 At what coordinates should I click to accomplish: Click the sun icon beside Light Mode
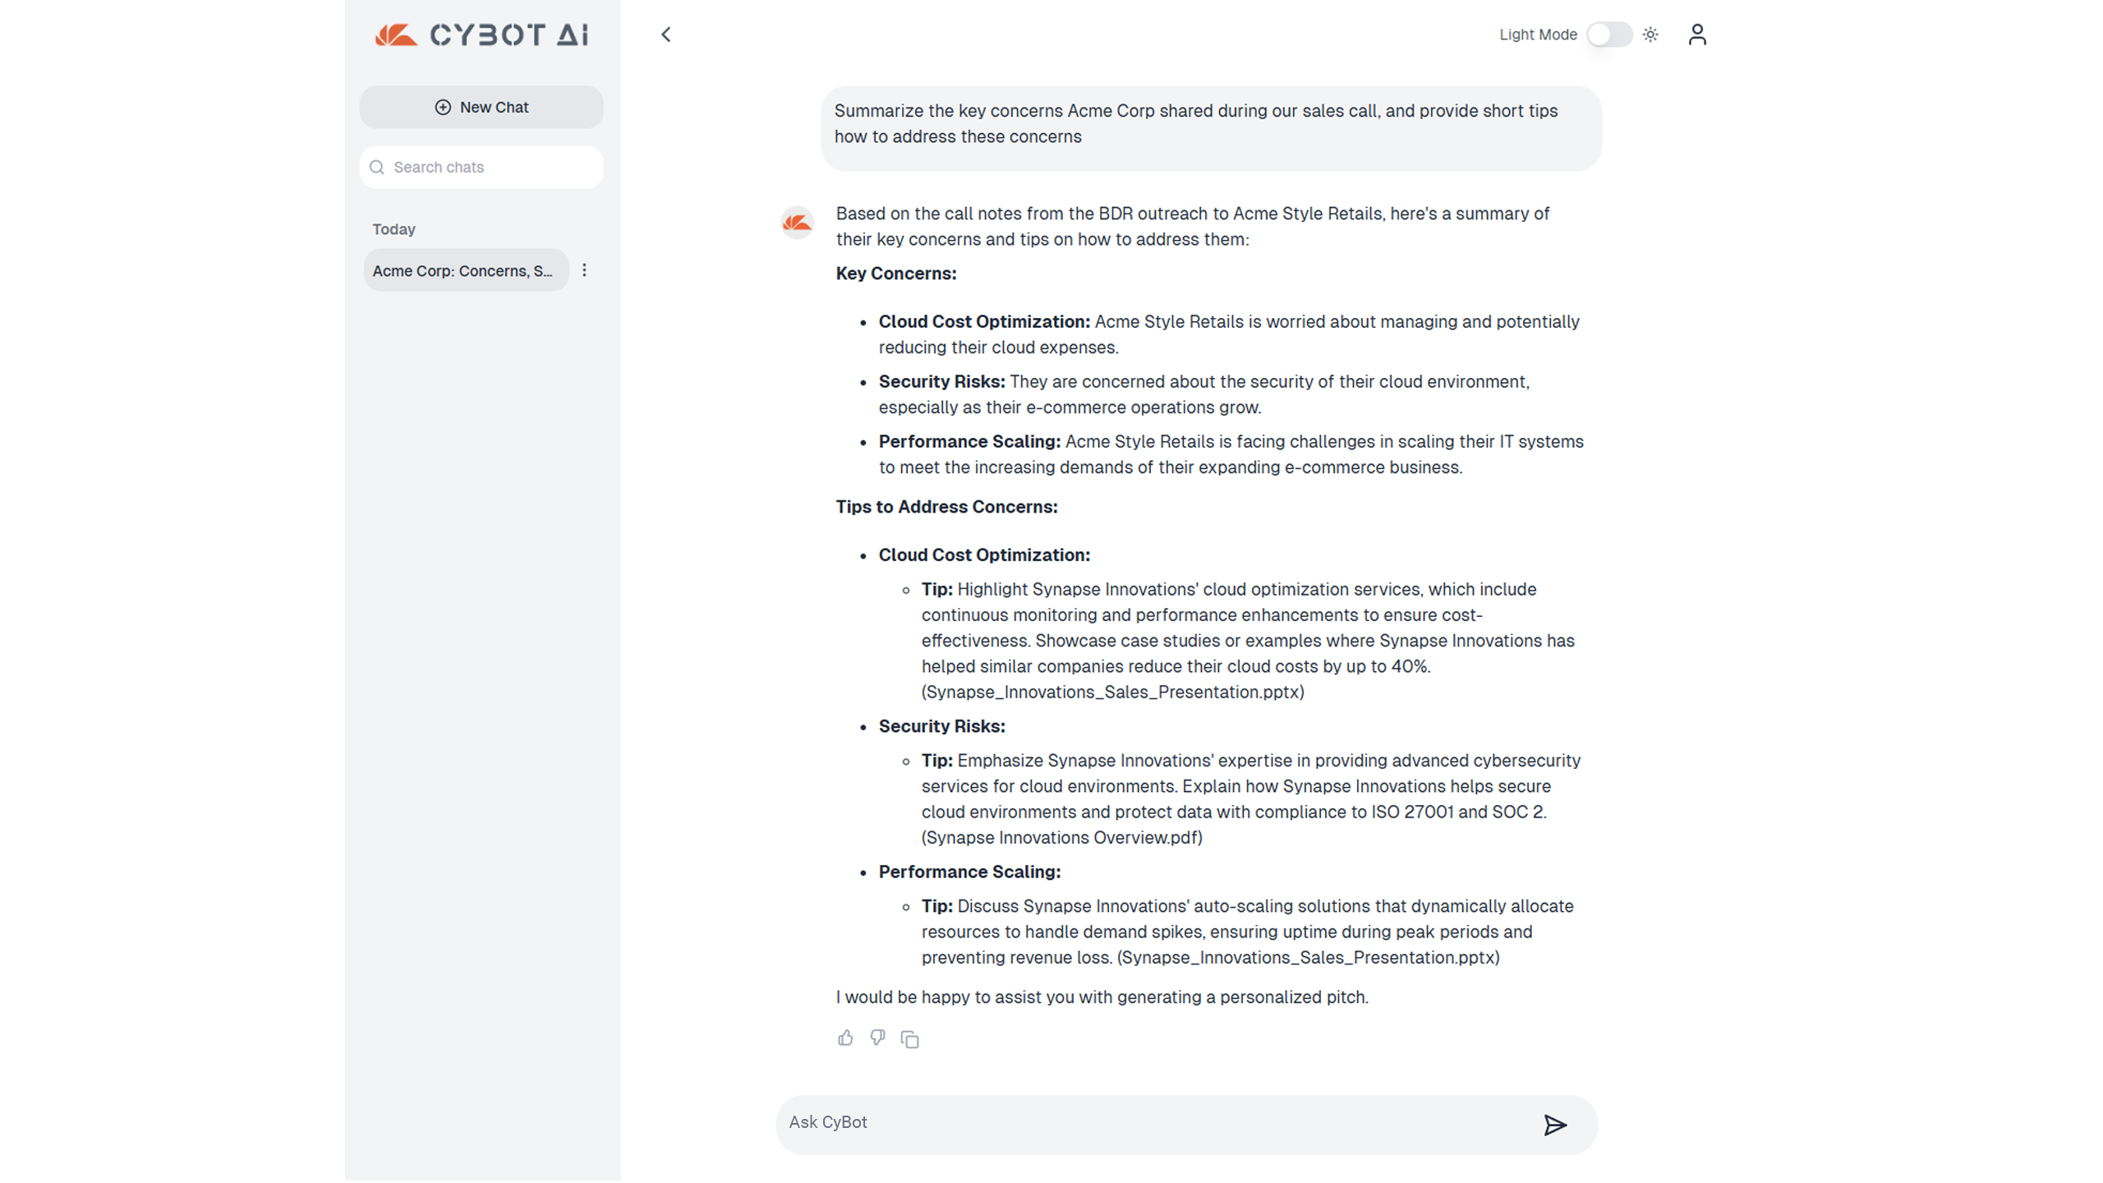coord(1650,35)
